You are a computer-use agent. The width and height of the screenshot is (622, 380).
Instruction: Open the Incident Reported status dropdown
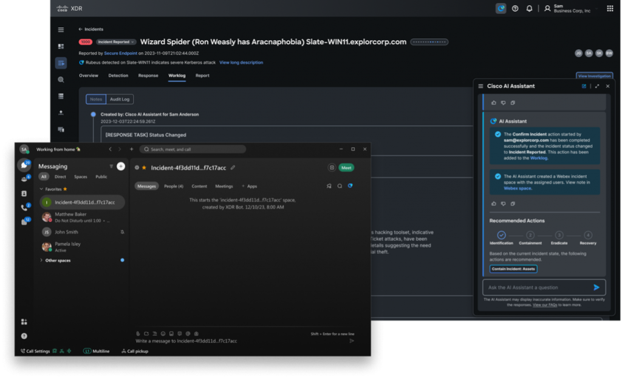coord(115,42)
